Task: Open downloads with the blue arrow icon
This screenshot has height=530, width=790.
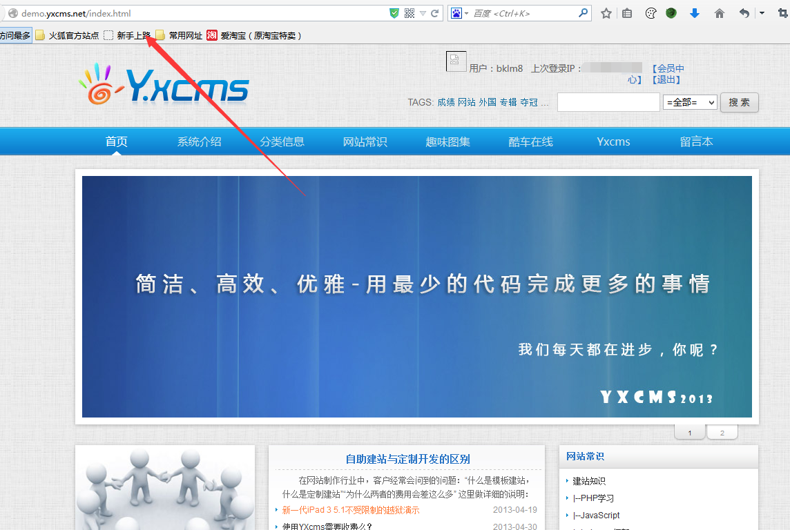Action: pos(694,14)
